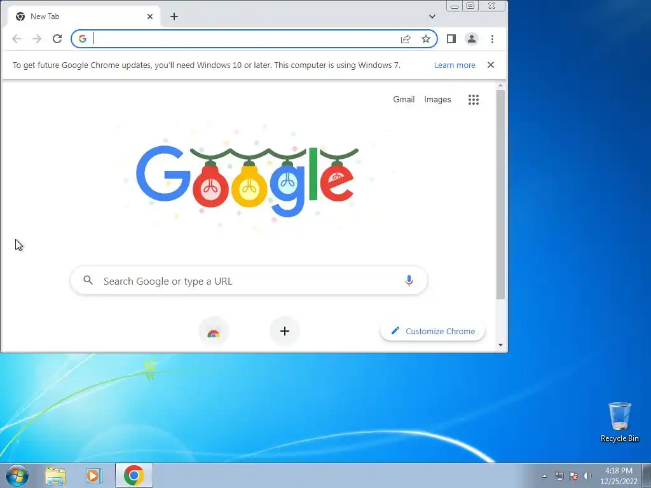Expand the tab search chevron
This screenshot has width=651, height=488.
pyautogui.click(x=432, y=17)
